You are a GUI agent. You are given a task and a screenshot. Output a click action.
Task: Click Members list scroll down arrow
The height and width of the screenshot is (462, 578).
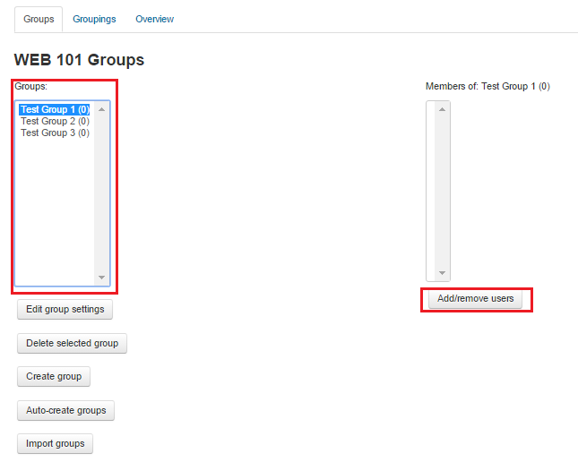pyautogui.click(x=442, y=273)
